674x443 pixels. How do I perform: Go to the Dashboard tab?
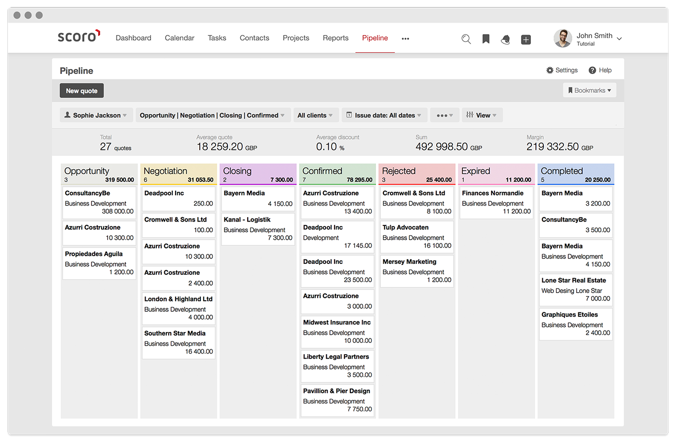coord(133,38)
